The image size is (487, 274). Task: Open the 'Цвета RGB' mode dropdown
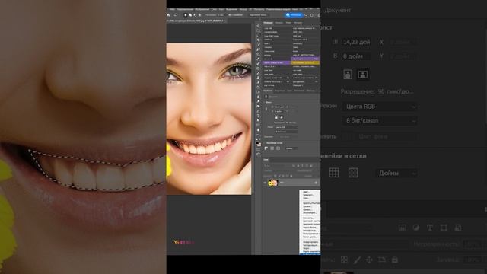380,107
